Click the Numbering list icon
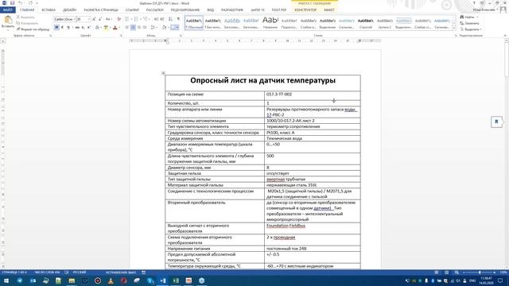The height and width of the screenshot is (286, 509). (136, 19)
